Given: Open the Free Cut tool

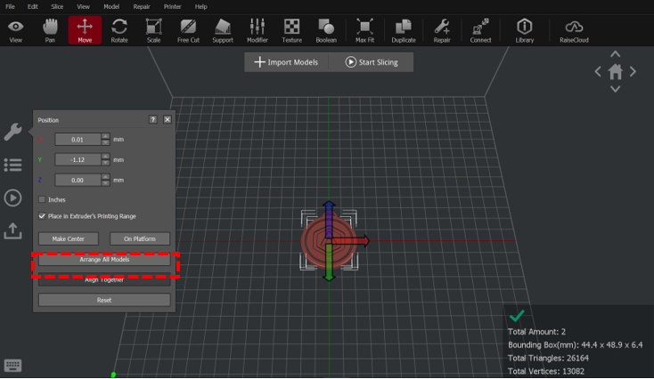Looking at the screenshot, I should click(188, 29).
